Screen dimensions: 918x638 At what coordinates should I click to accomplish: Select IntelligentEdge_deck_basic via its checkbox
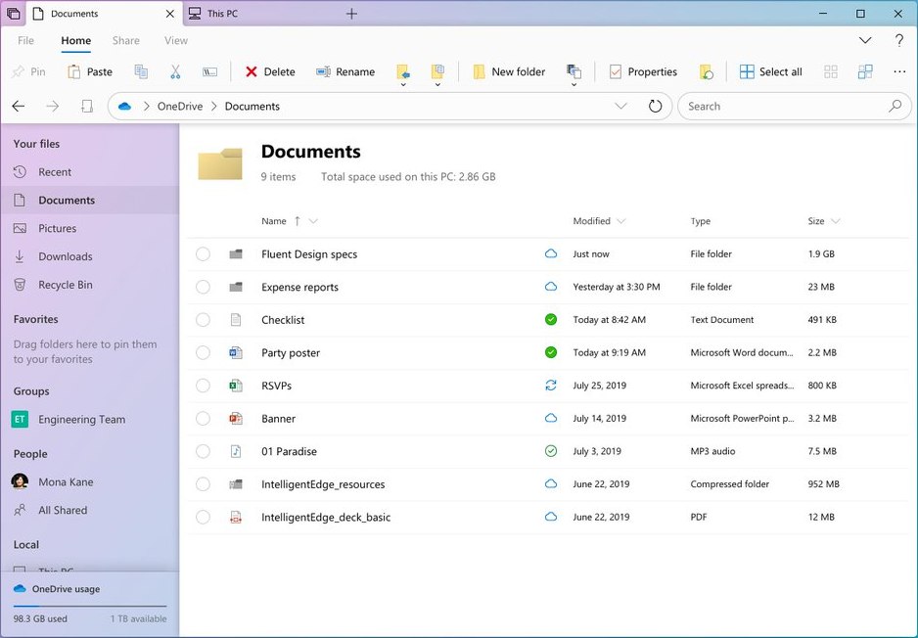(x=204, y=517)
